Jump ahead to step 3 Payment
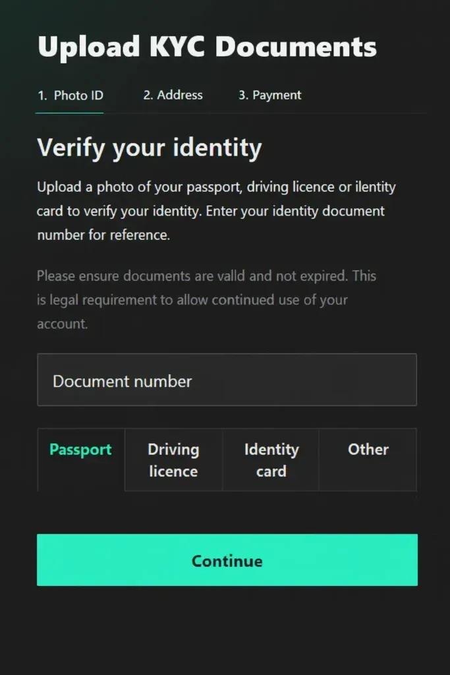 click(x=269, y=95)
